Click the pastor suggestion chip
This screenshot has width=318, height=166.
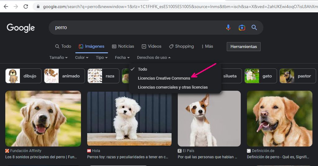pyautogui.click(x=298, y=76)
